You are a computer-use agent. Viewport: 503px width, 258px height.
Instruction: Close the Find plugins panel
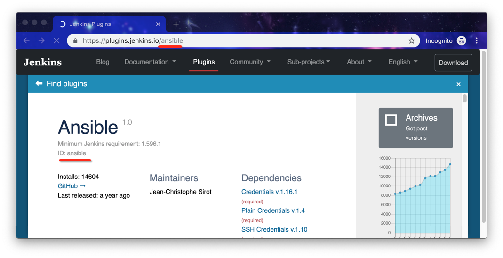tap(458, 84)
